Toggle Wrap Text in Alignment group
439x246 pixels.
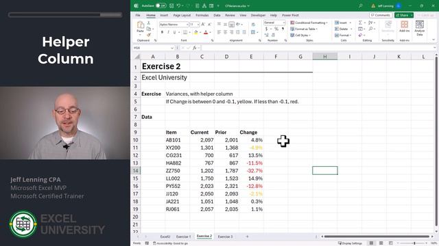point(253,25)
